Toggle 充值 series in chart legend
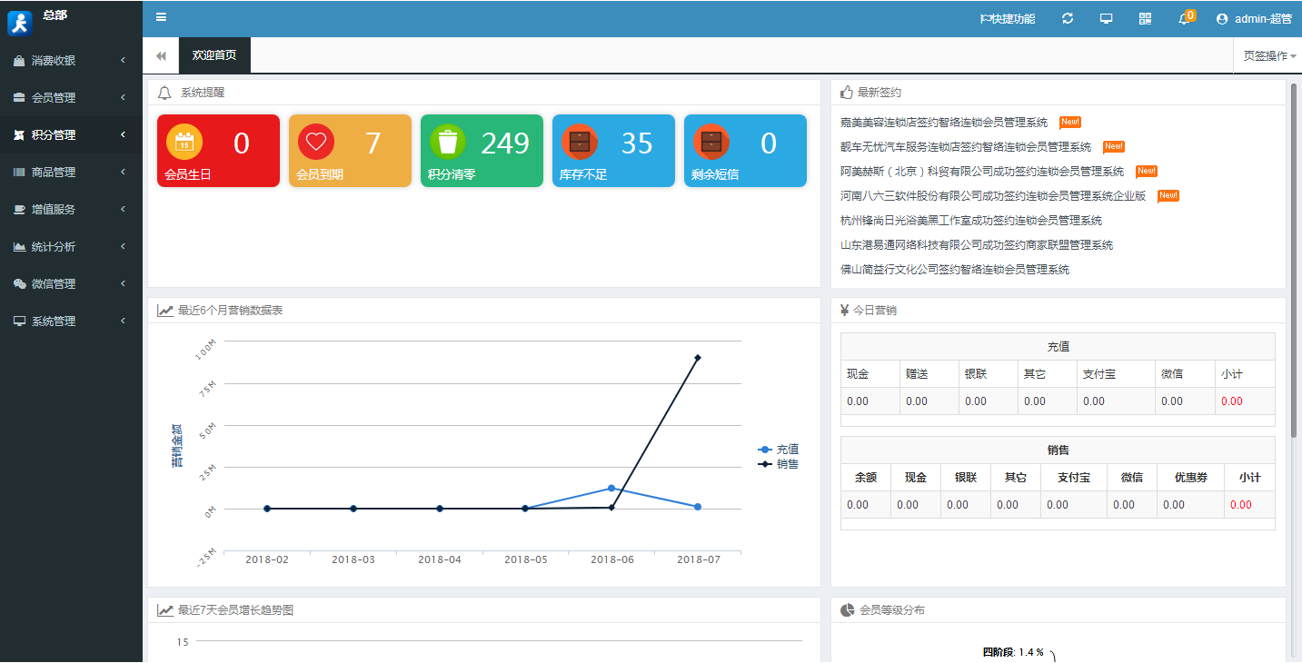This screenshot has width=1302, height=663. (x=779, y=450)
